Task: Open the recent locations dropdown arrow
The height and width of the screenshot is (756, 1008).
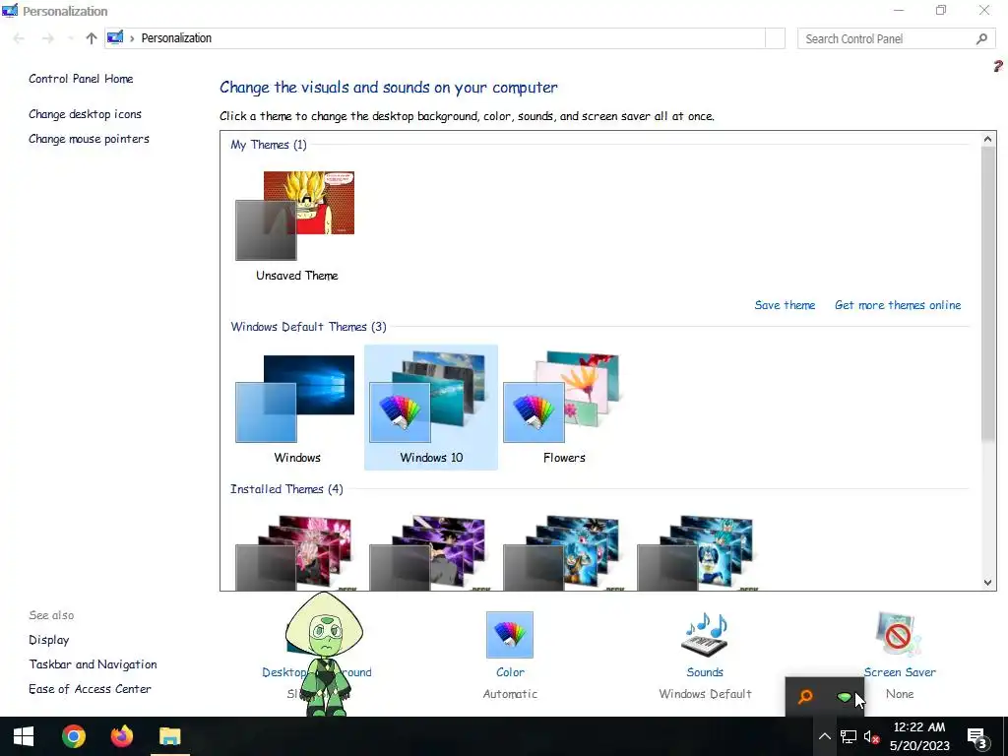Action: point(70,38)
